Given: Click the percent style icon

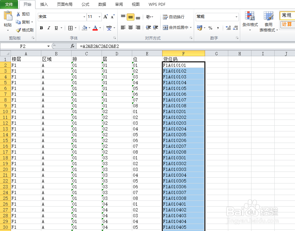Looking at the screenshot, I should pos(210,28).
